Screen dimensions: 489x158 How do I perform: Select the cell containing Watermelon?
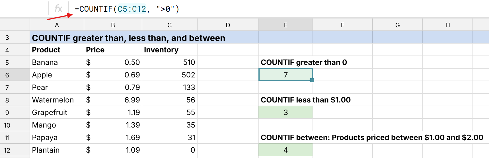53,100
